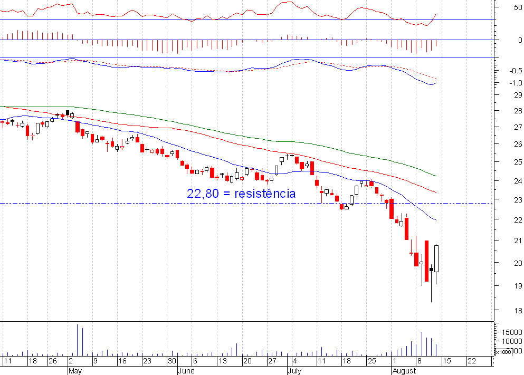This screenshot has height=375, width=524.
Task: Click the date label 9 in May
Action: tap(95, 361)
